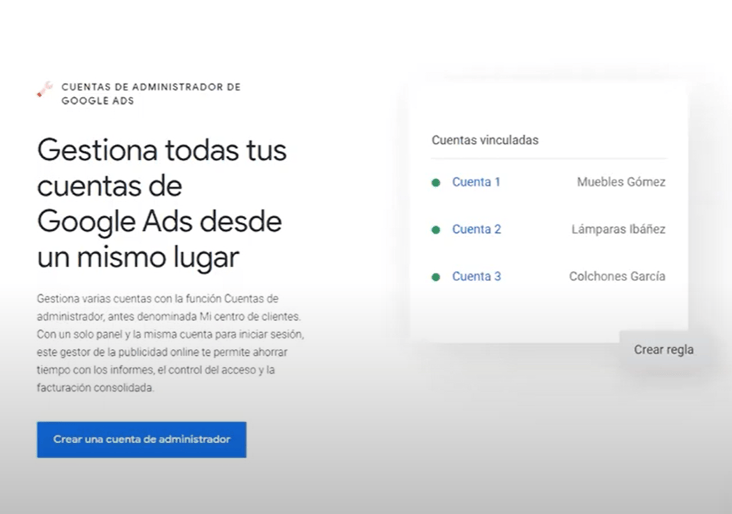Click the "Gestiona todas tus cuentas" headline
Screen dimensions: 732x514
click(x=161, y=202)
